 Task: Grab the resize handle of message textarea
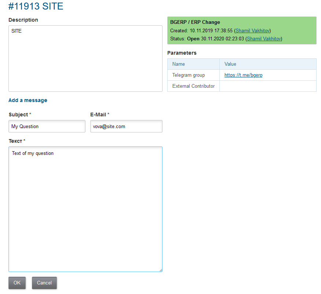coord(160,270)
